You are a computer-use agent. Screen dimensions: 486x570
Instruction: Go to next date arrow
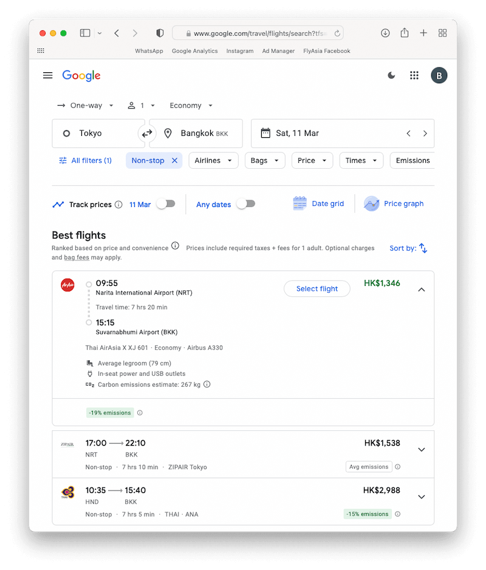[425, 134]
